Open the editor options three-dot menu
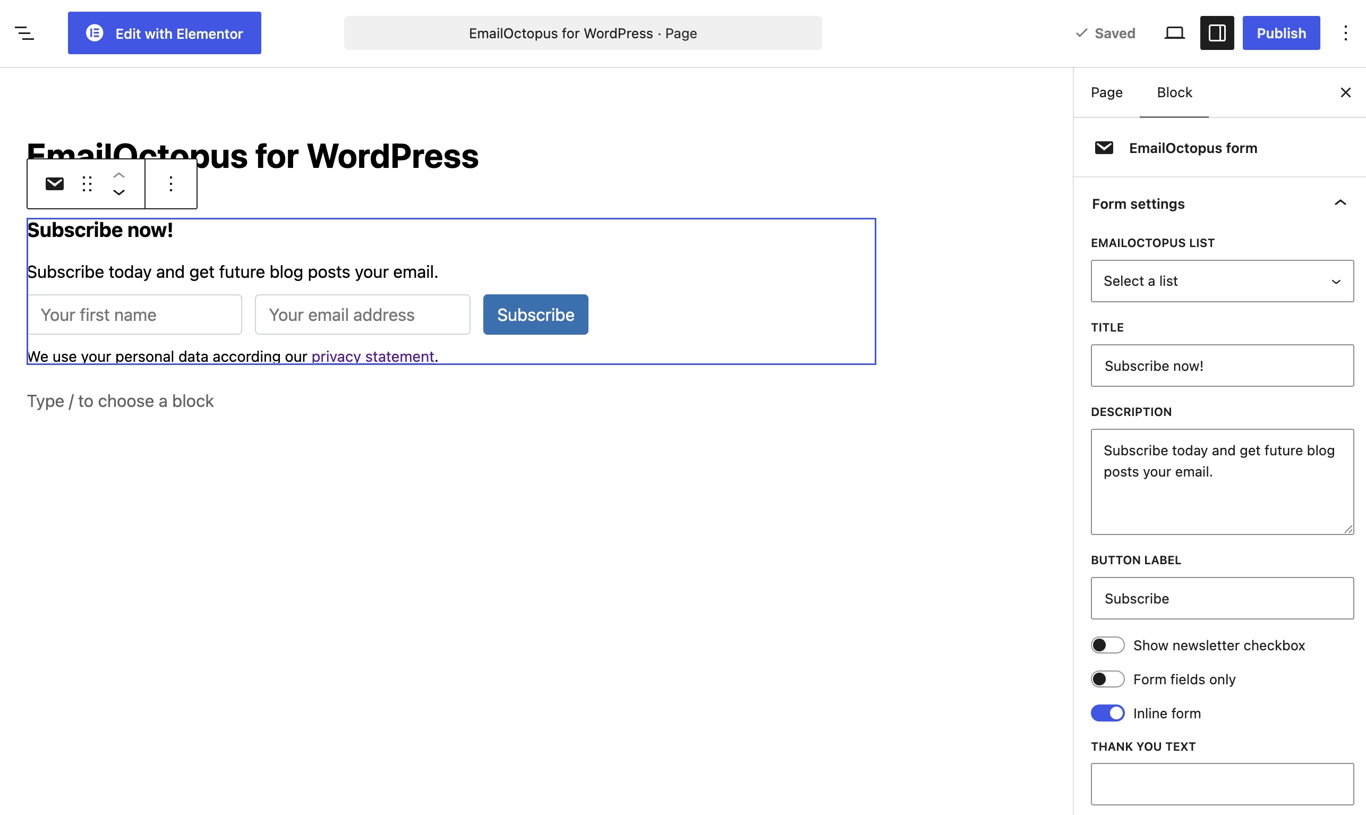 point(1345,33)
